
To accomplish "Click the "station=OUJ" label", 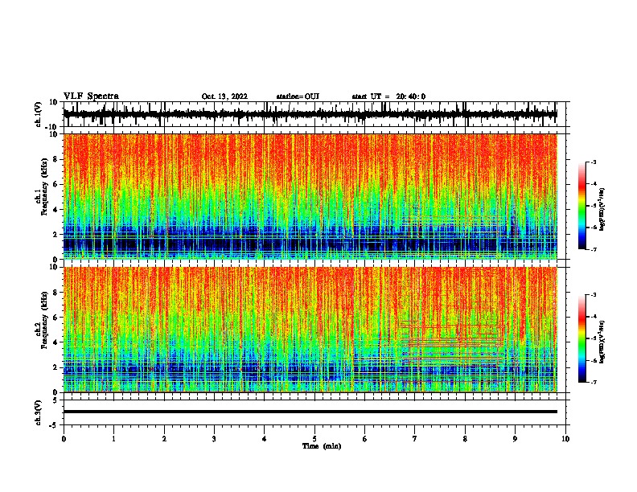I will point(298,96).
